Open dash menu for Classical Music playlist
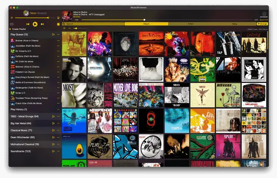 [x=58, y=130]
